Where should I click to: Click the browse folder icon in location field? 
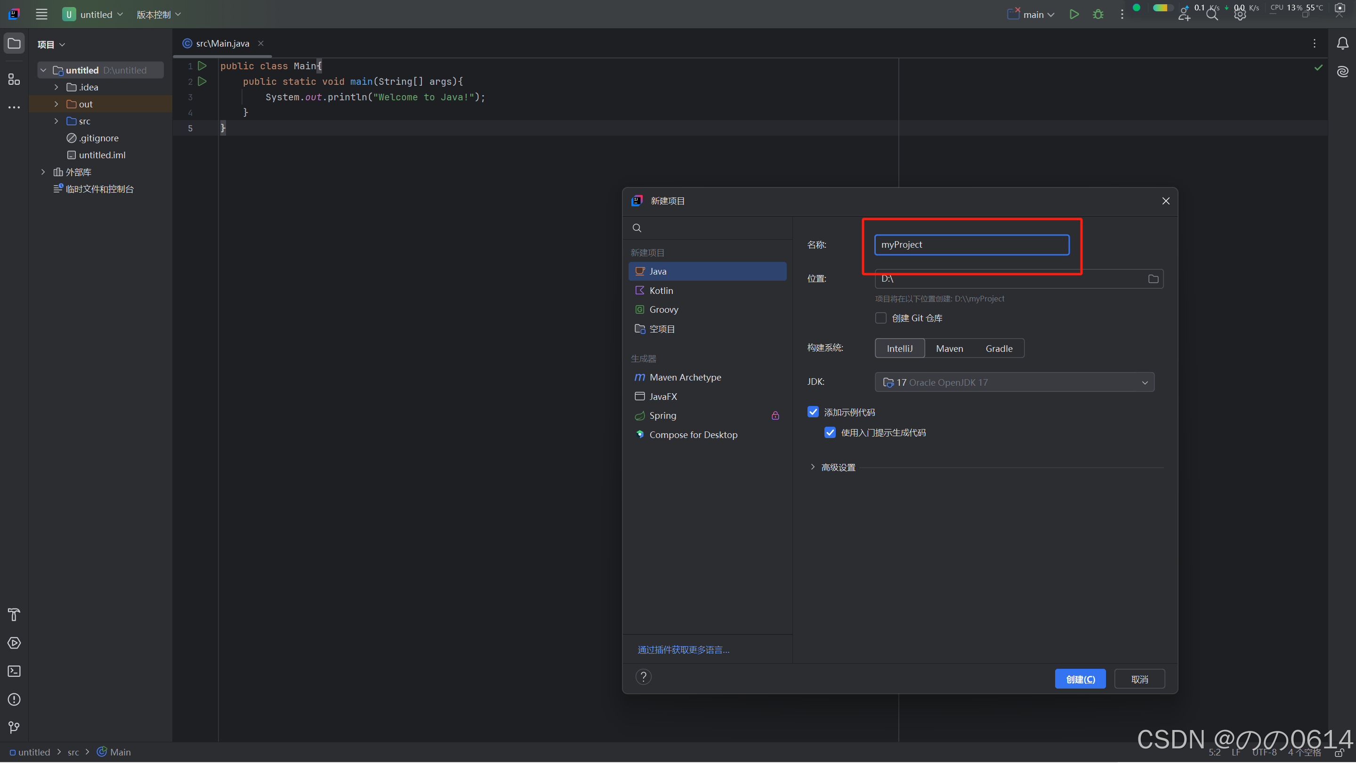tap(1153, 278)
